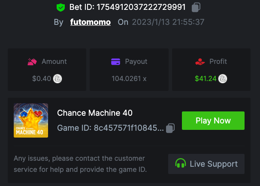Screen dimensions: 260x186
Task: Click the 104.0261 x payout value
Action: 129,79
